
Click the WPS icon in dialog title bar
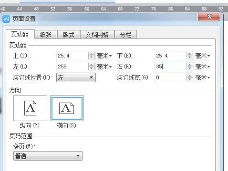pyautogui.click(x=6, y=19)
